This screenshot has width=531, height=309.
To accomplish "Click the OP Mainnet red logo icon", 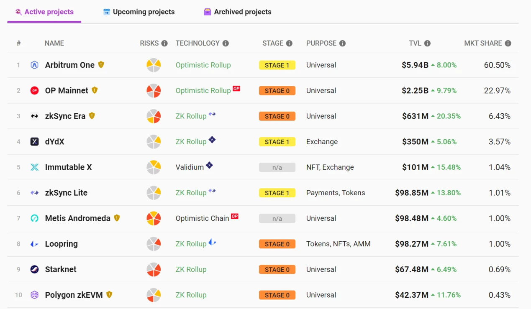I will pyautogui.click(x=35, y=90).
